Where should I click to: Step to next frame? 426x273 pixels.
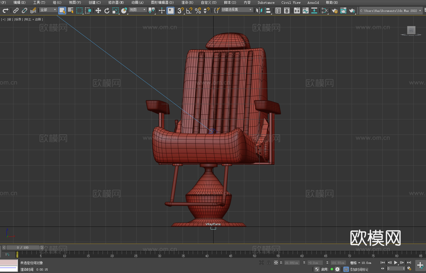[x=402, y=263]
